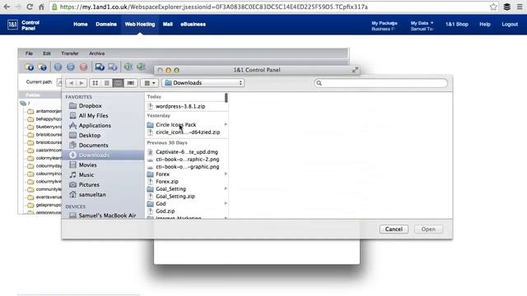Switch file dialog to column view
This screenshot has height=296, width=527.
point(118,83)
